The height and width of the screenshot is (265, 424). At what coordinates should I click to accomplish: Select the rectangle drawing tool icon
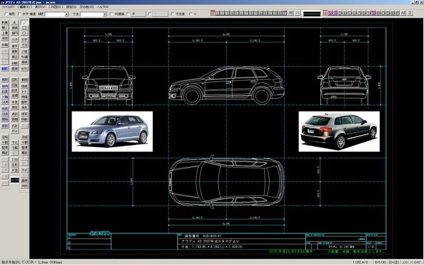click(24, 28)
